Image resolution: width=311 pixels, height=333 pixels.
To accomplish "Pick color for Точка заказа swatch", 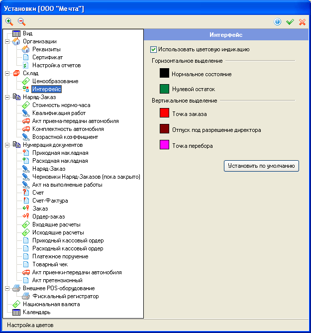I will coord(164,113).
